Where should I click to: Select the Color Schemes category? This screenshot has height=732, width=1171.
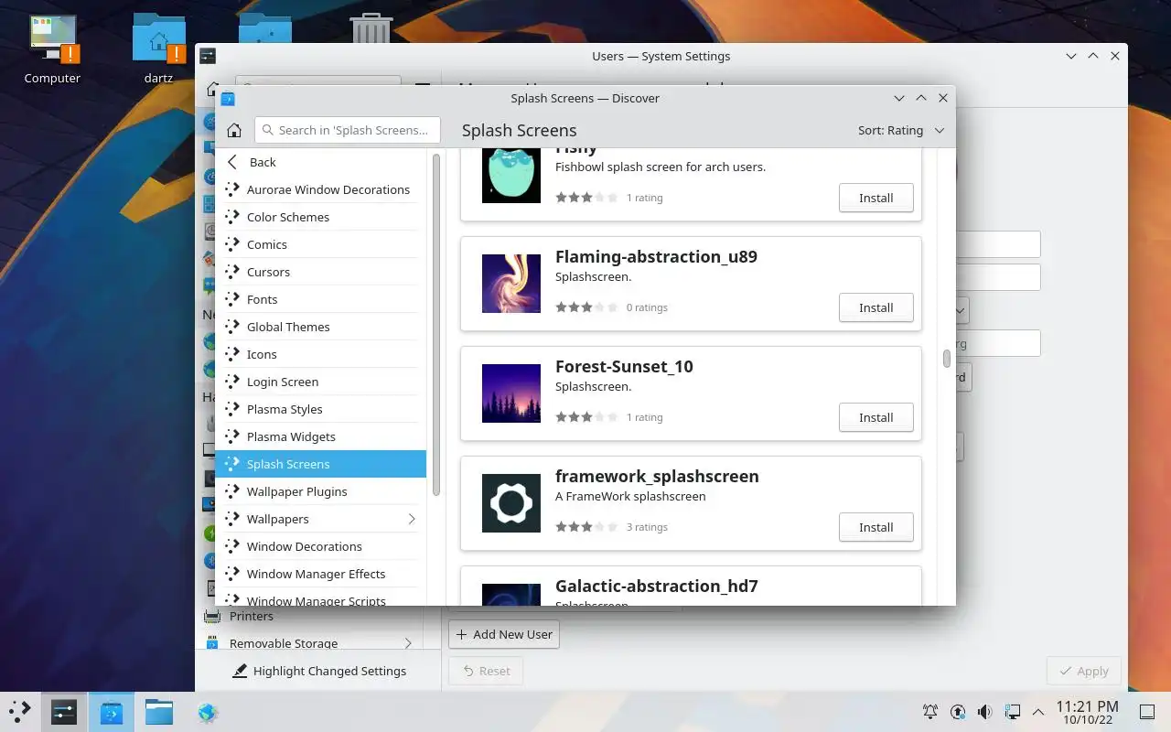[x=321, y=217]
